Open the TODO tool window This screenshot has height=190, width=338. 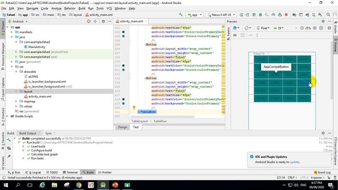[52, 173]
